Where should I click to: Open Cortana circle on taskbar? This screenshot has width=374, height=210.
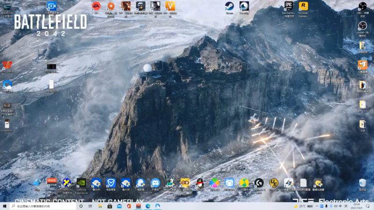coord(81,206)
